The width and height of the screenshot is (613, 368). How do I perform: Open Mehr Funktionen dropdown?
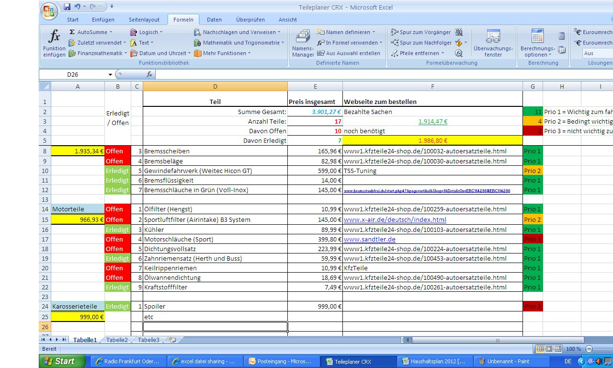click(x=222, y=53)
